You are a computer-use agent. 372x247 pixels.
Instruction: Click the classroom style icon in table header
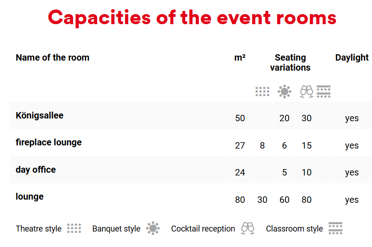tap(323, 92)
